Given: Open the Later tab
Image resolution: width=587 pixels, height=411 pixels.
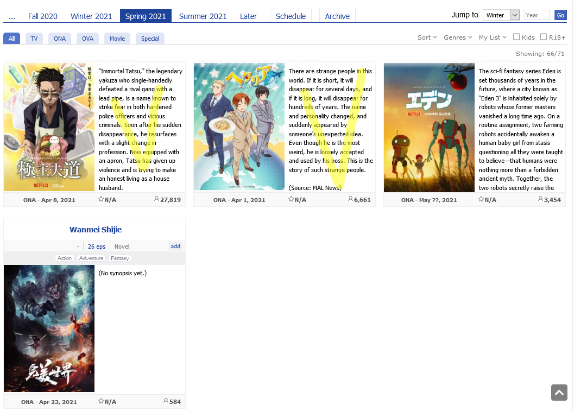Looking at the screenshot, I should pyautogui.click(x=248, y=16).
